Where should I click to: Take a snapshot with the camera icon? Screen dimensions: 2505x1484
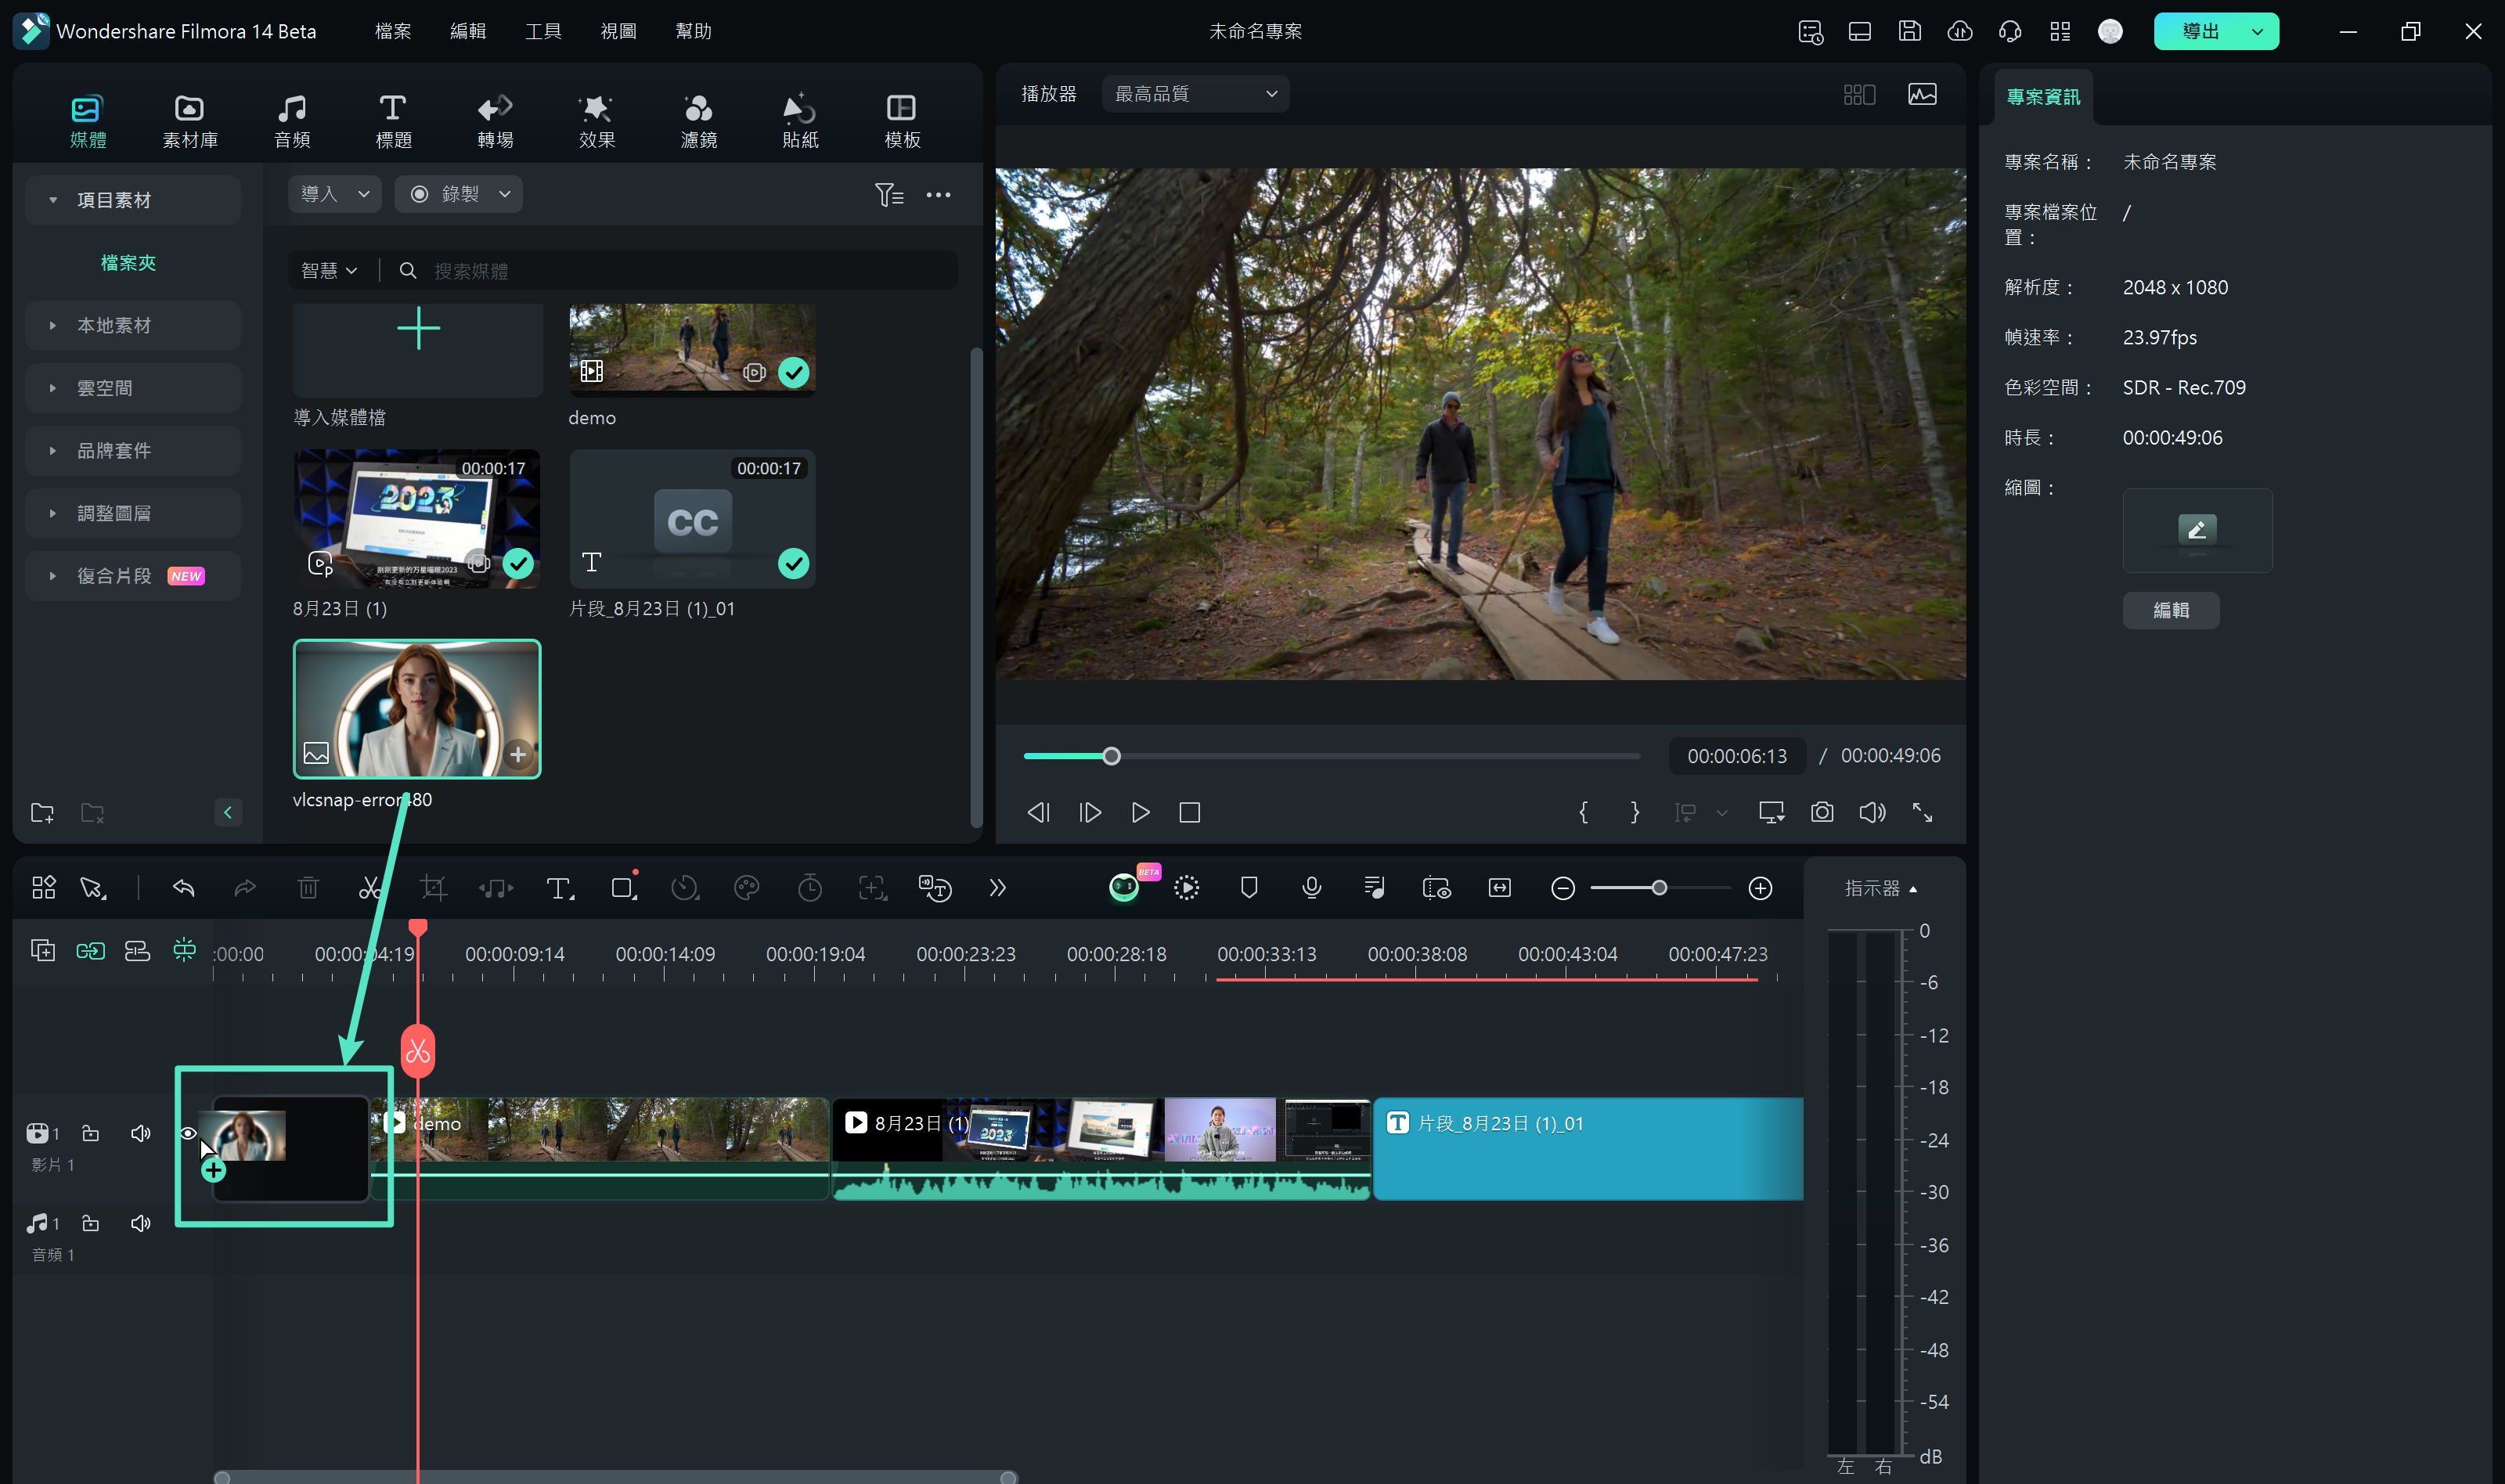coord(1822,812)
